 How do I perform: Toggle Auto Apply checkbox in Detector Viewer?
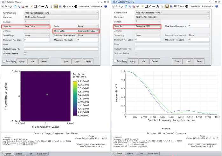click(3, 61)
